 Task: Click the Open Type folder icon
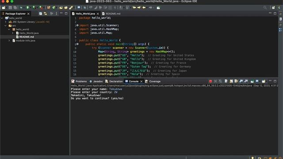click(61, 8)
